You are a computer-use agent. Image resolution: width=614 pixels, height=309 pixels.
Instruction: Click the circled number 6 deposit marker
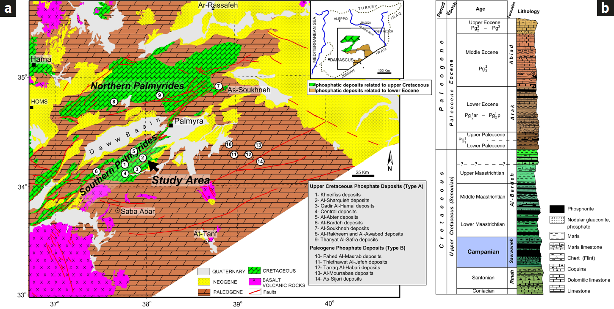pos(97,171)
